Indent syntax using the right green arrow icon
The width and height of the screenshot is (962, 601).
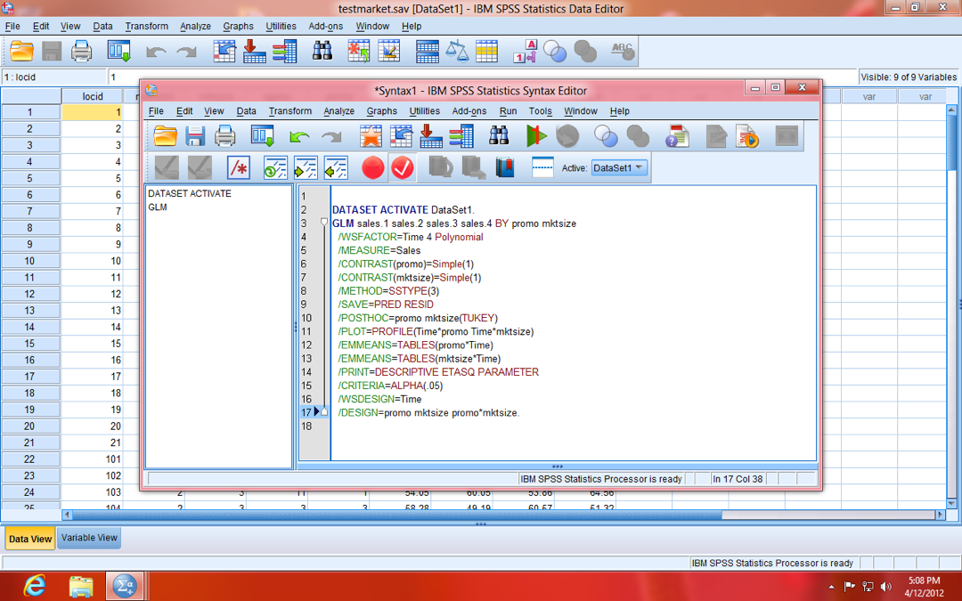[306, 167]
